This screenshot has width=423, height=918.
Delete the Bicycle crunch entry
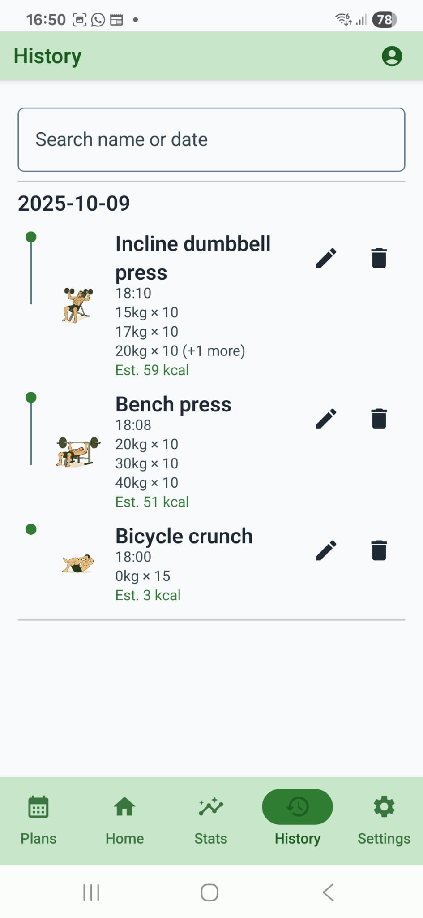point(379,550)
